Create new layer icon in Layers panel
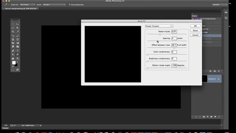This screenshot has height=133, width=236. [215, 117]
